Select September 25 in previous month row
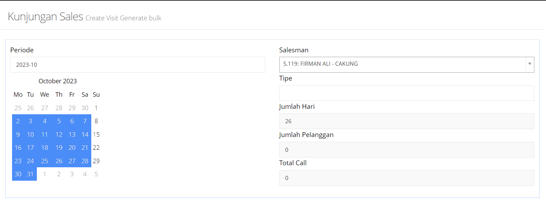This screenshot has width=546, height=201. click(x=18, y=108)
